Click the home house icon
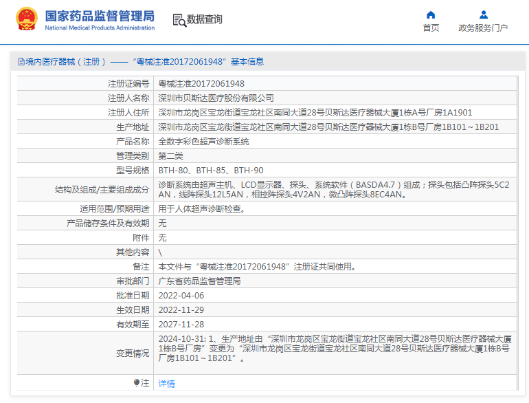Screen dimensions: 529x403 pyautogui.click(x=431, y=14)
